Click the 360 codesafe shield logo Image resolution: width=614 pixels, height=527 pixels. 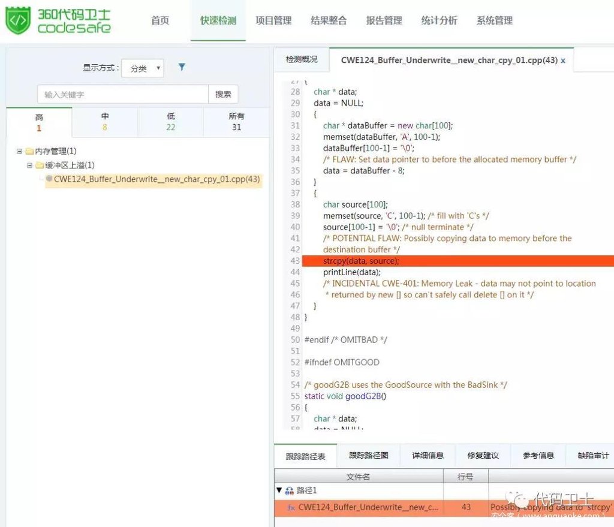18,20
